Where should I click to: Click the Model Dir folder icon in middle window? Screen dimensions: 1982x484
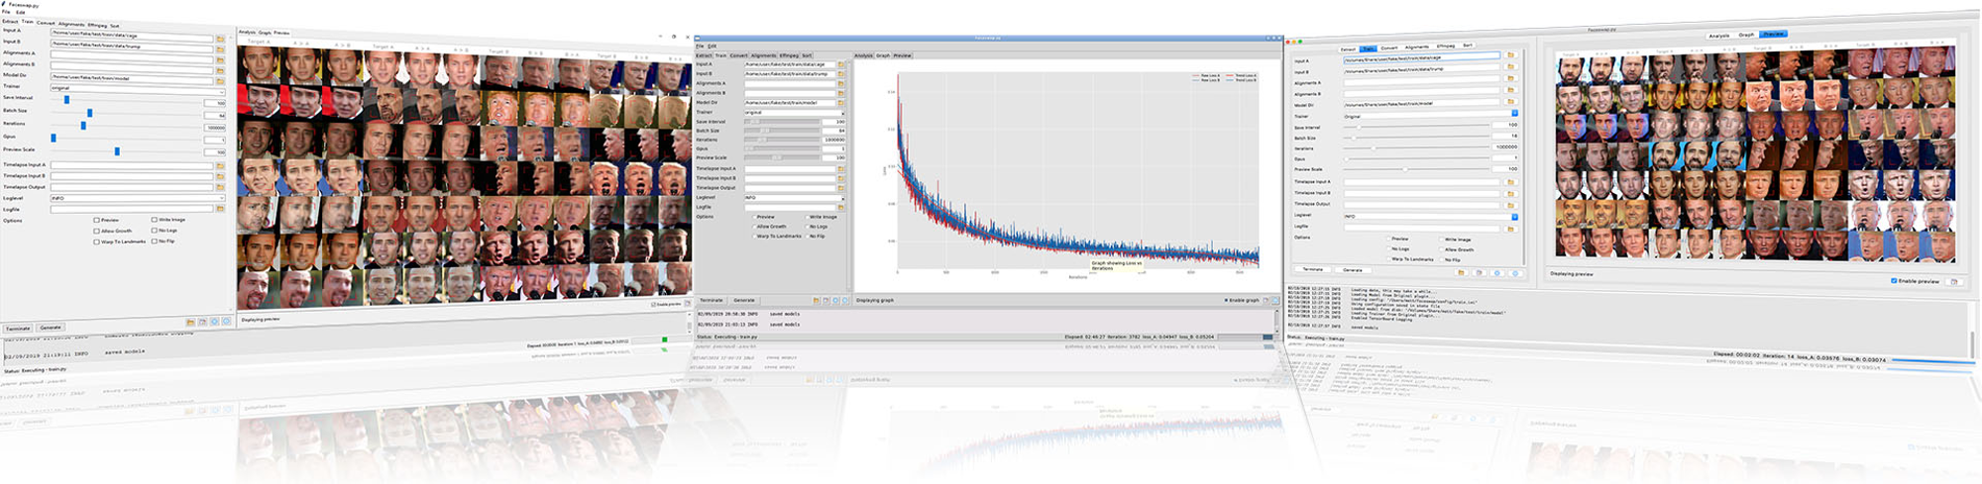pyautogui.click(x=841, y=102)
